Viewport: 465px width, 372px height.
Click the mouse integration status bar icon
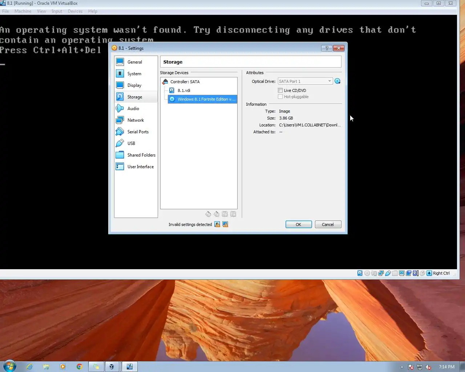tap(422, 273)
